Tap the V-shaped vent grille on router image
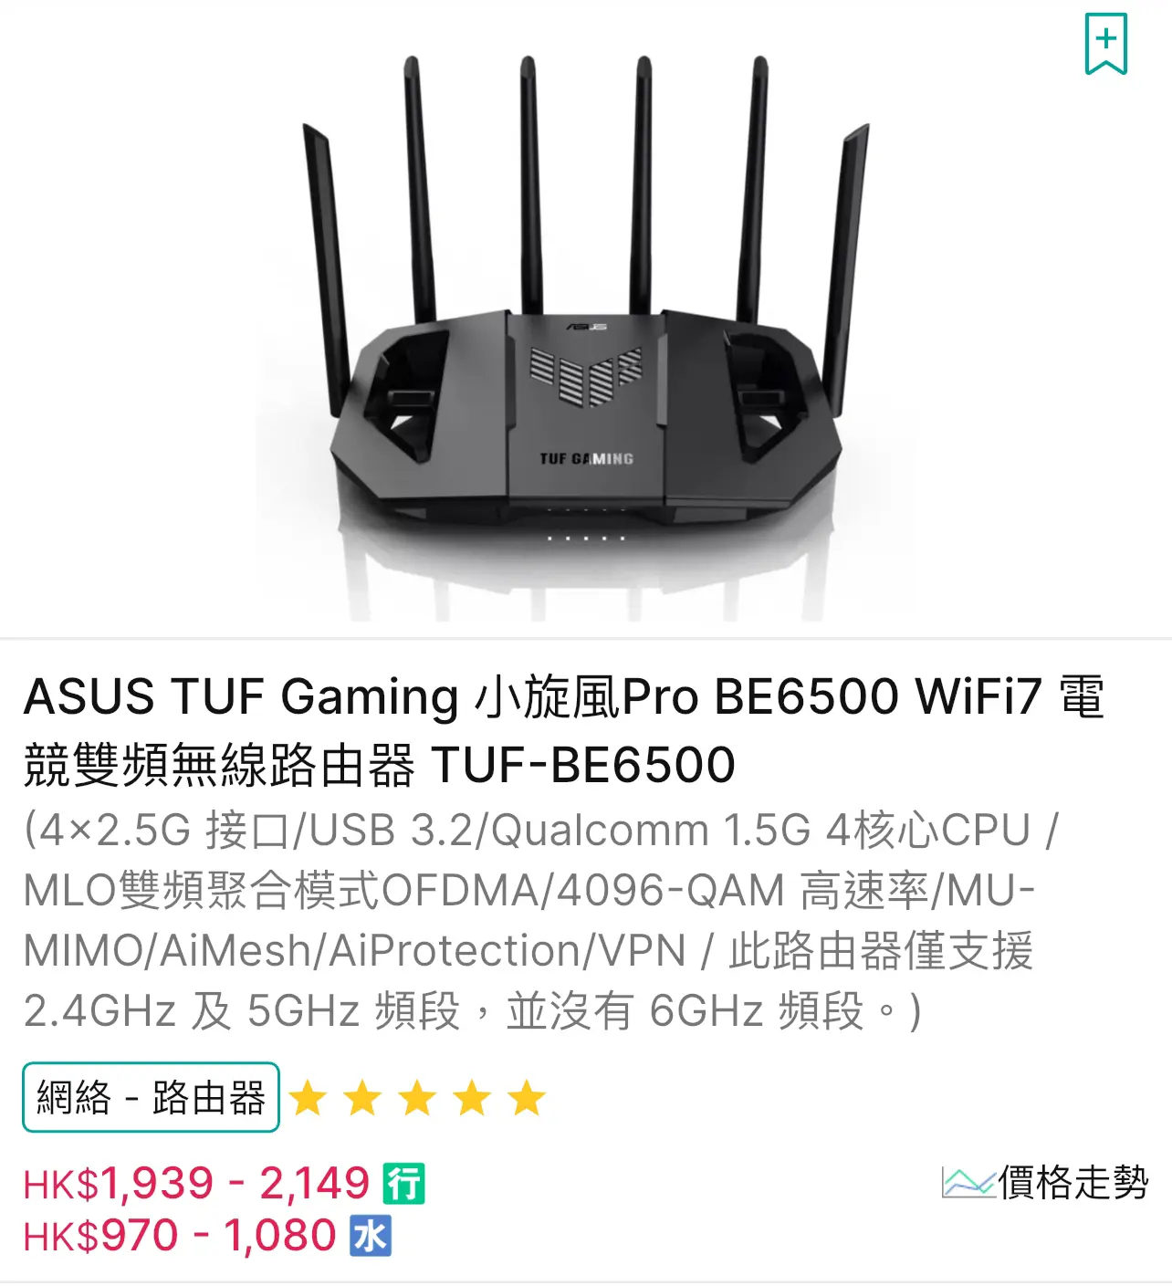1172x1286 pixels. [587, 374]
